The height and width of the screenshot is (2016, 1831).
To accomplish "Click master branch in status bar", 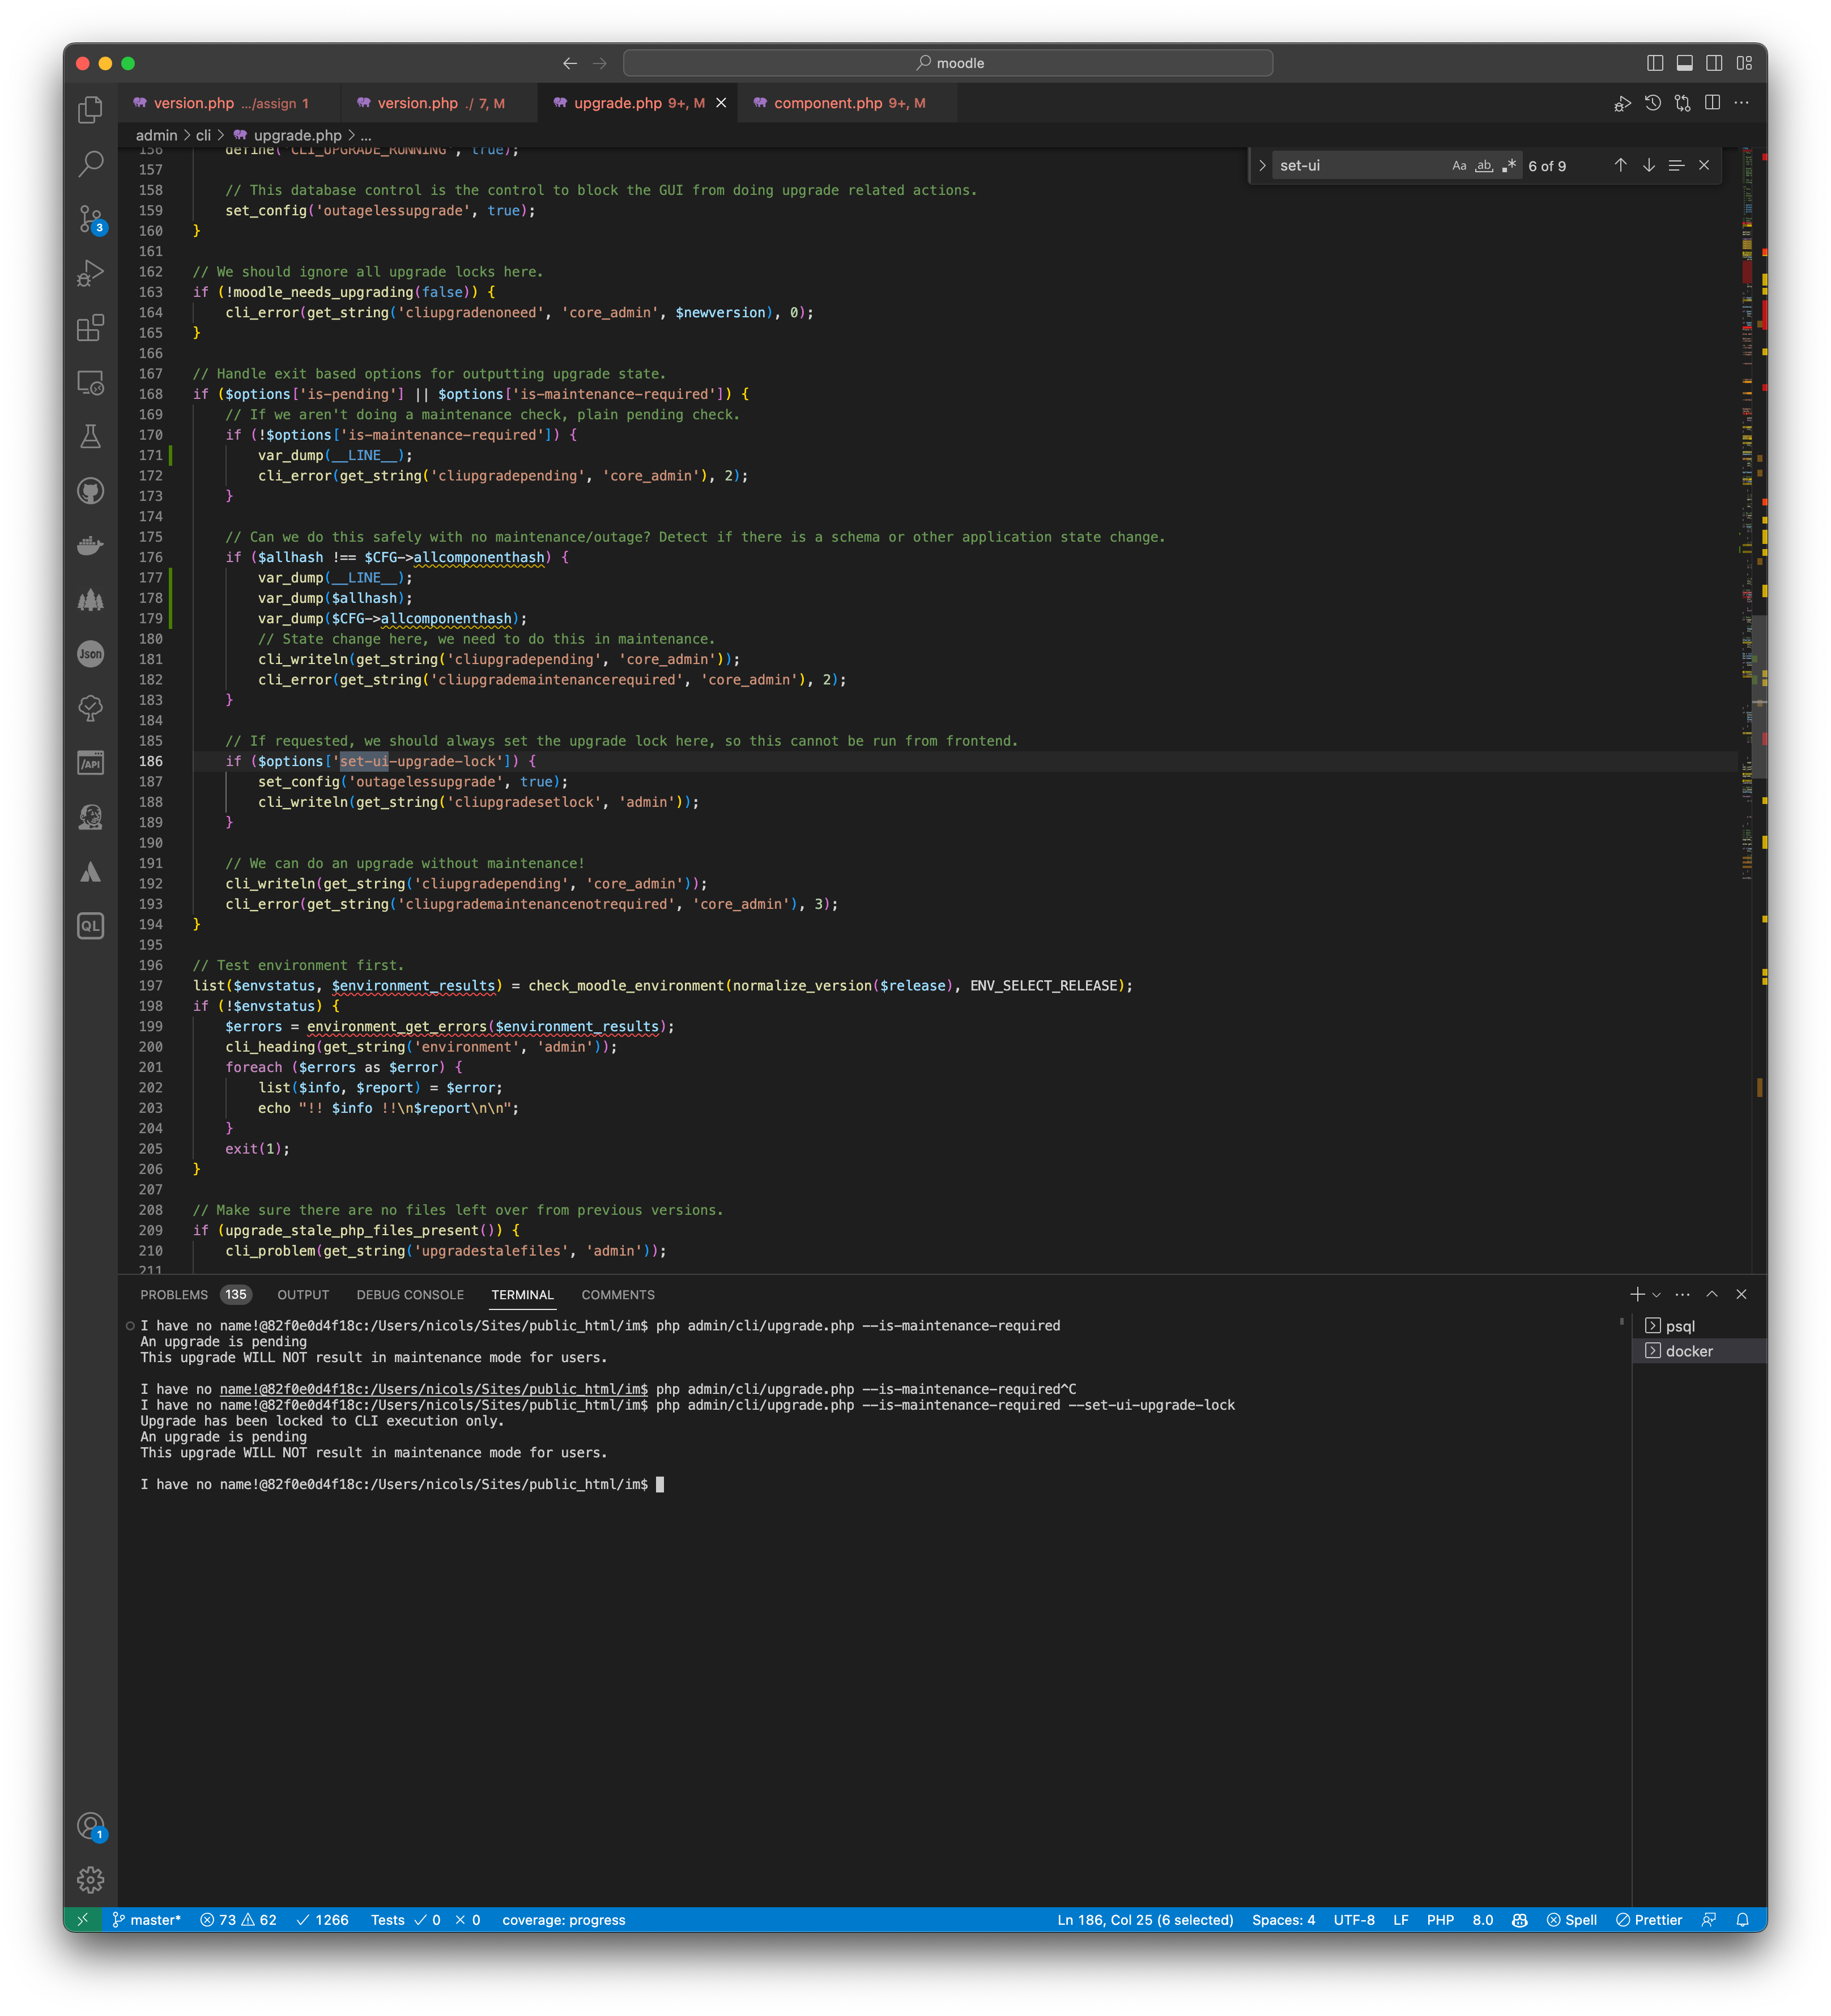I will pyautogui.click(x=146, y=1920).
